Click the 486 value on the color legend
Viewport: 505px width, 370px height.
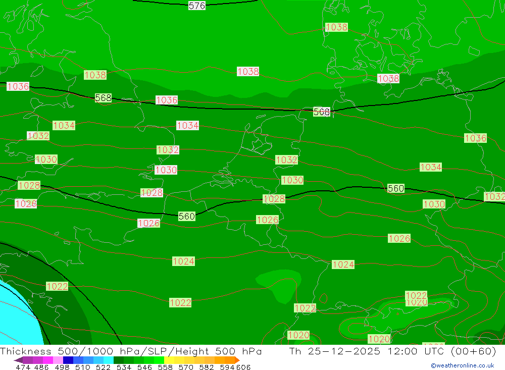[41, 367]
